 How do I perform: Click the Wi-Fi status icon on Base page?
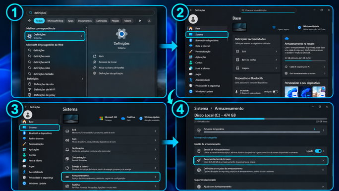(274, 27)
